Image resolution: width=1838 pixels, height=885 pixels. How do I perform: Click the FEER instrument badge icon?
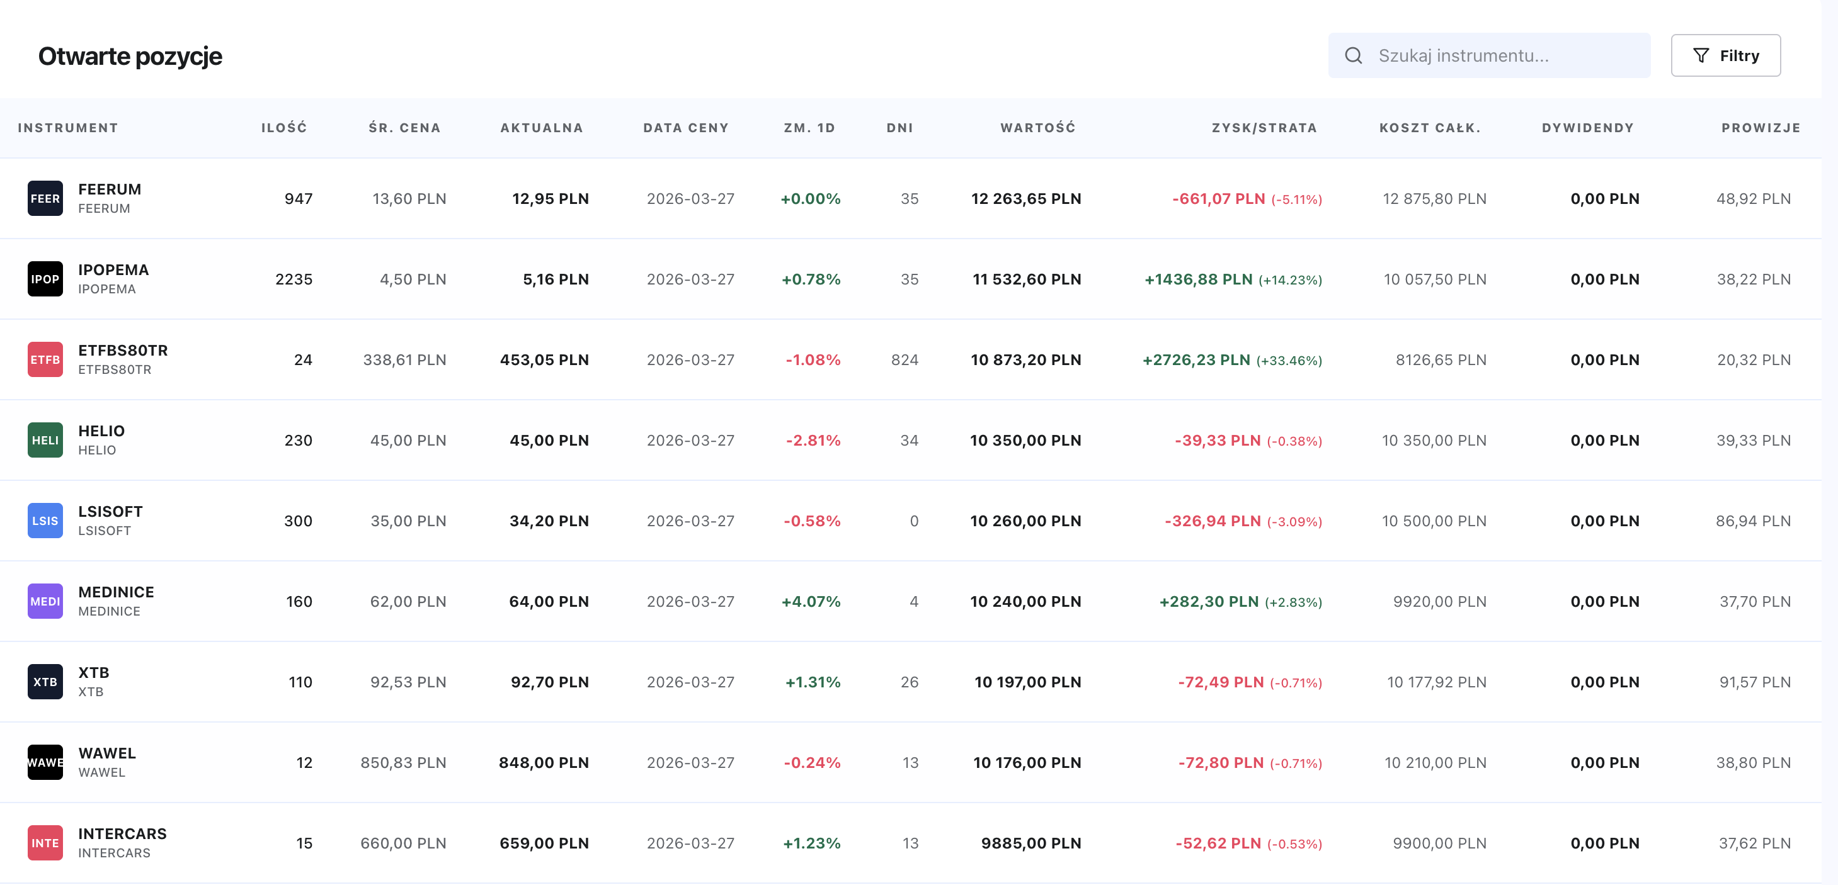45,198
